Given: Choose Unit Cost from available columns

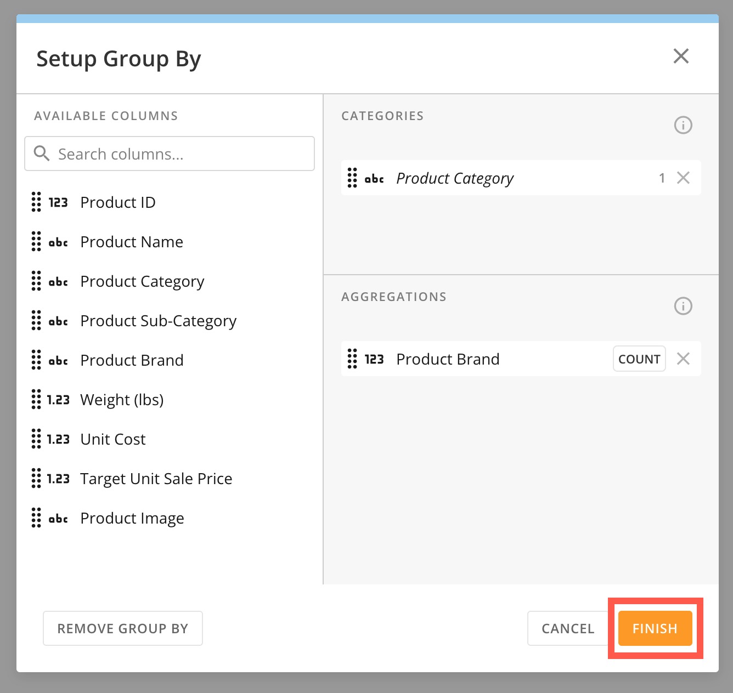Looking at the screenshot, I should point(113,439).
